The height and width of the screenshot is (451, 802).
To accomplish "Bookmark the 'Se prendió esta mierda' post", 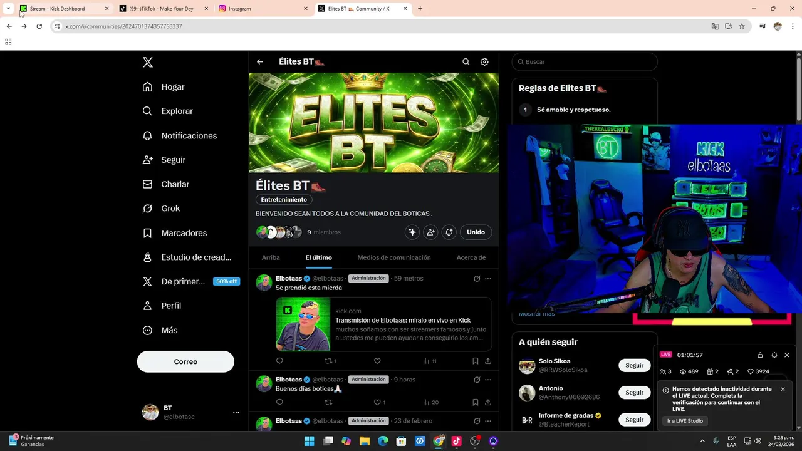I will click(475, 361).
